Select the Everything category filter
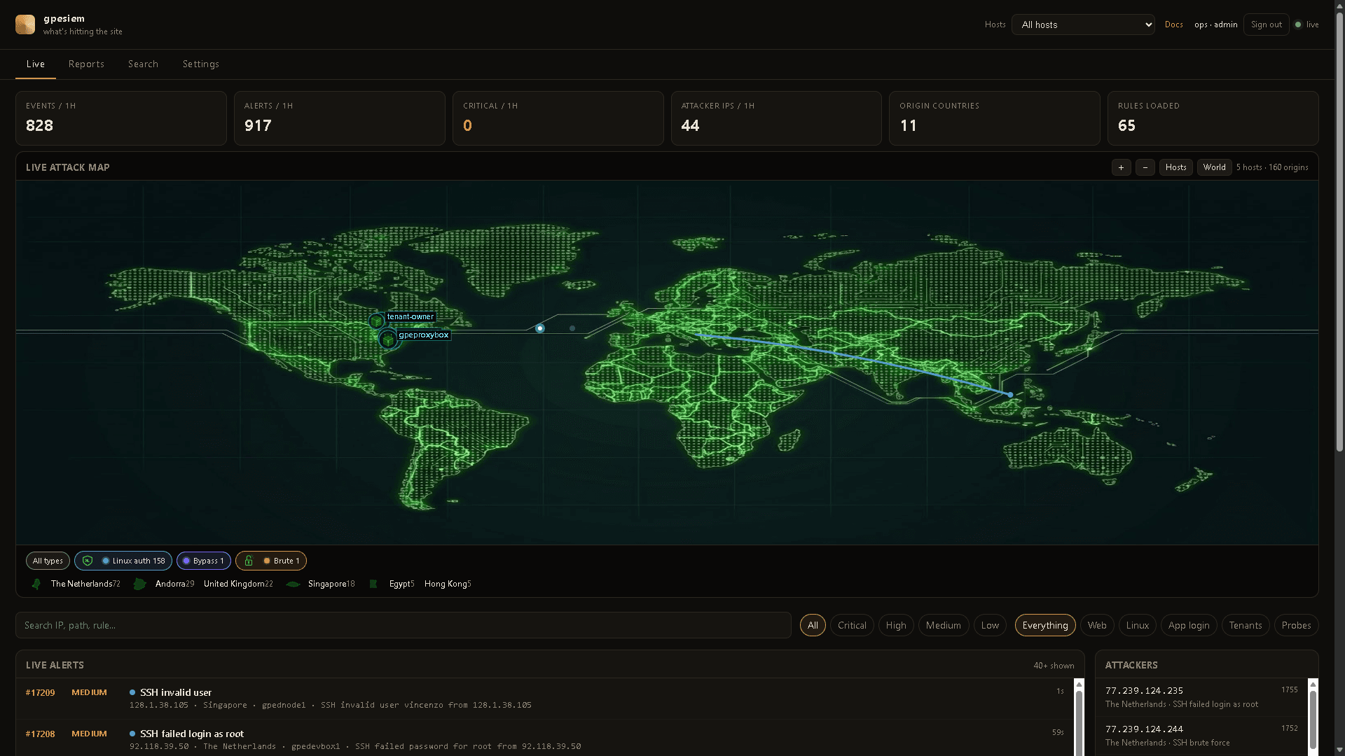 click(x=1045, y=625)
